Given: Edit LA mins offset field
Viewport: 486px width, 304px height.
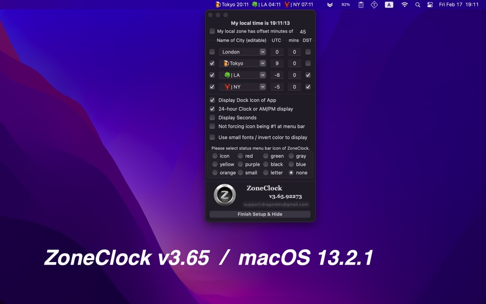Looking at the screenshot, I should [x=295, y=75].
